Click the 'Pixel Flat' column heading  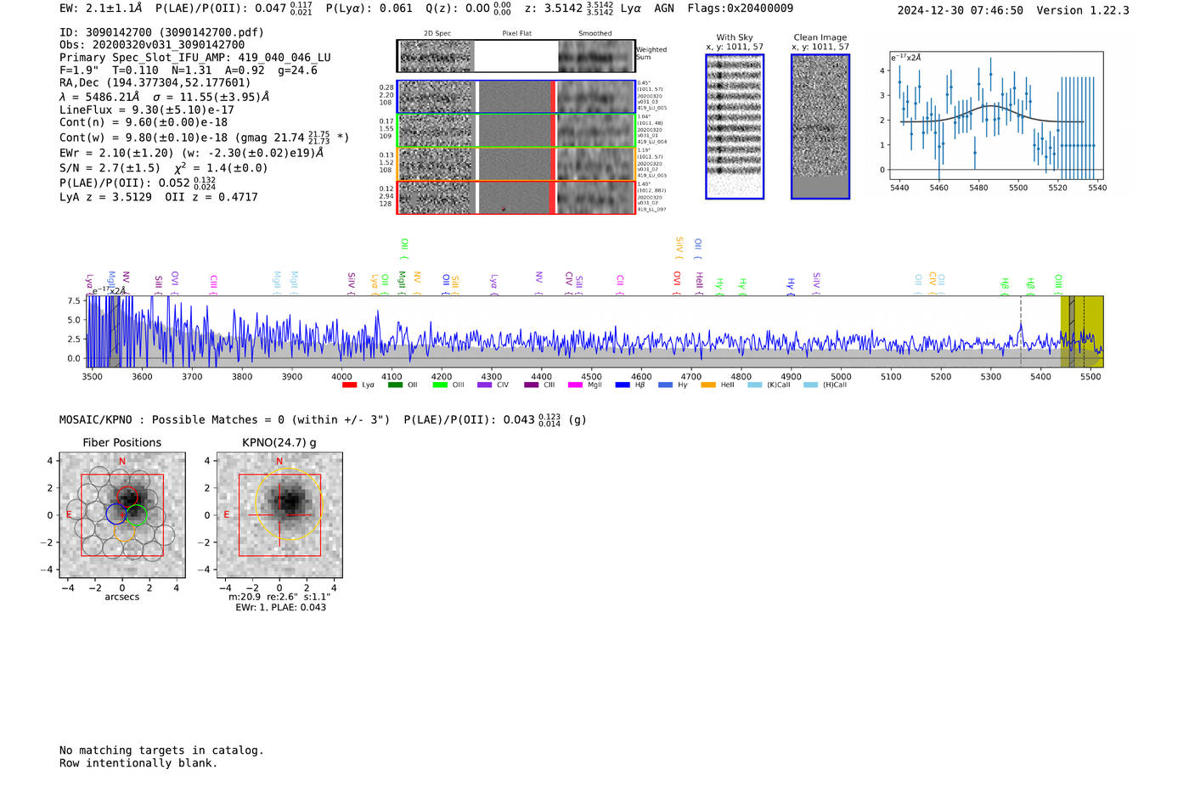(516, 34)
